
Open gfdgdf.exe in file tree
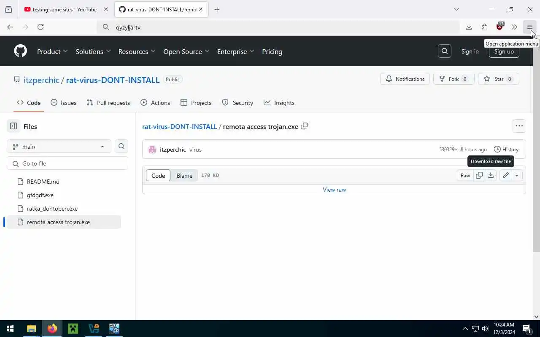[x=40, y=195]
